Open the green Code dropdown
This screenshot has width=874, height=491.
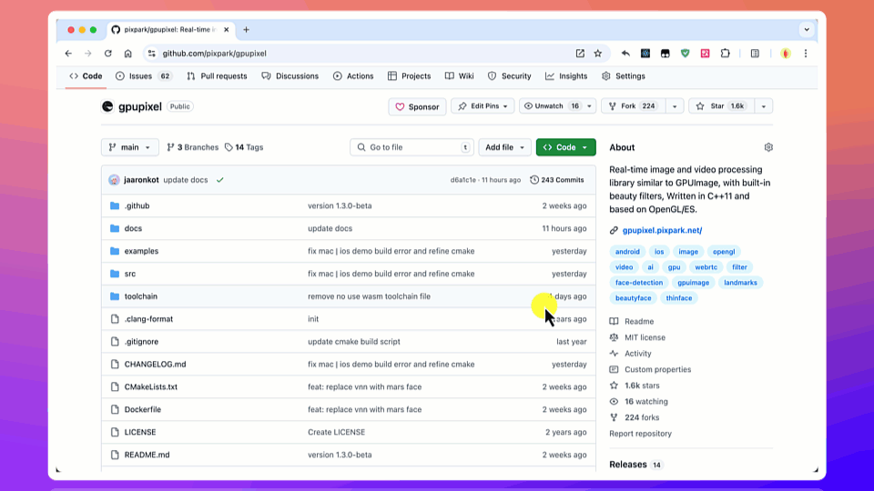pos(565,147)
